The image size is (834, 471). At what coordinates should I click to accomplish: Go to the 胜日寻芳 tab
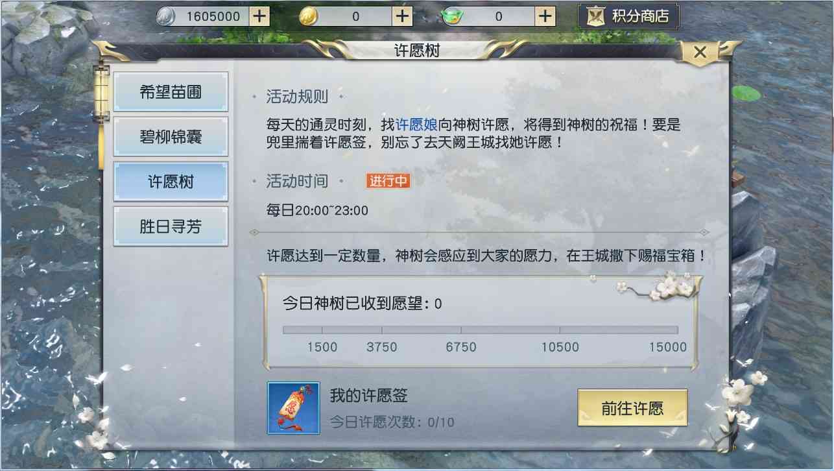171,226
